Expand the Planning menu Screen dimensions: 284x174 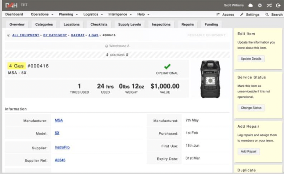(68, 14)
